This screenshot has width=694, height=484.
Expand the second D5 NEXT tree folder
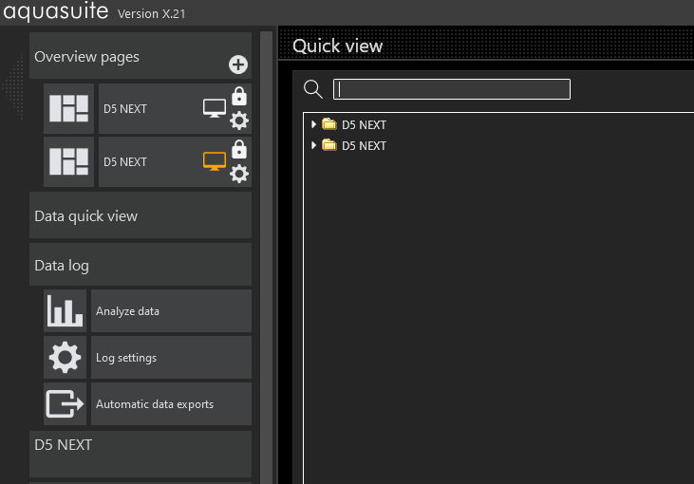pos(314,145)
